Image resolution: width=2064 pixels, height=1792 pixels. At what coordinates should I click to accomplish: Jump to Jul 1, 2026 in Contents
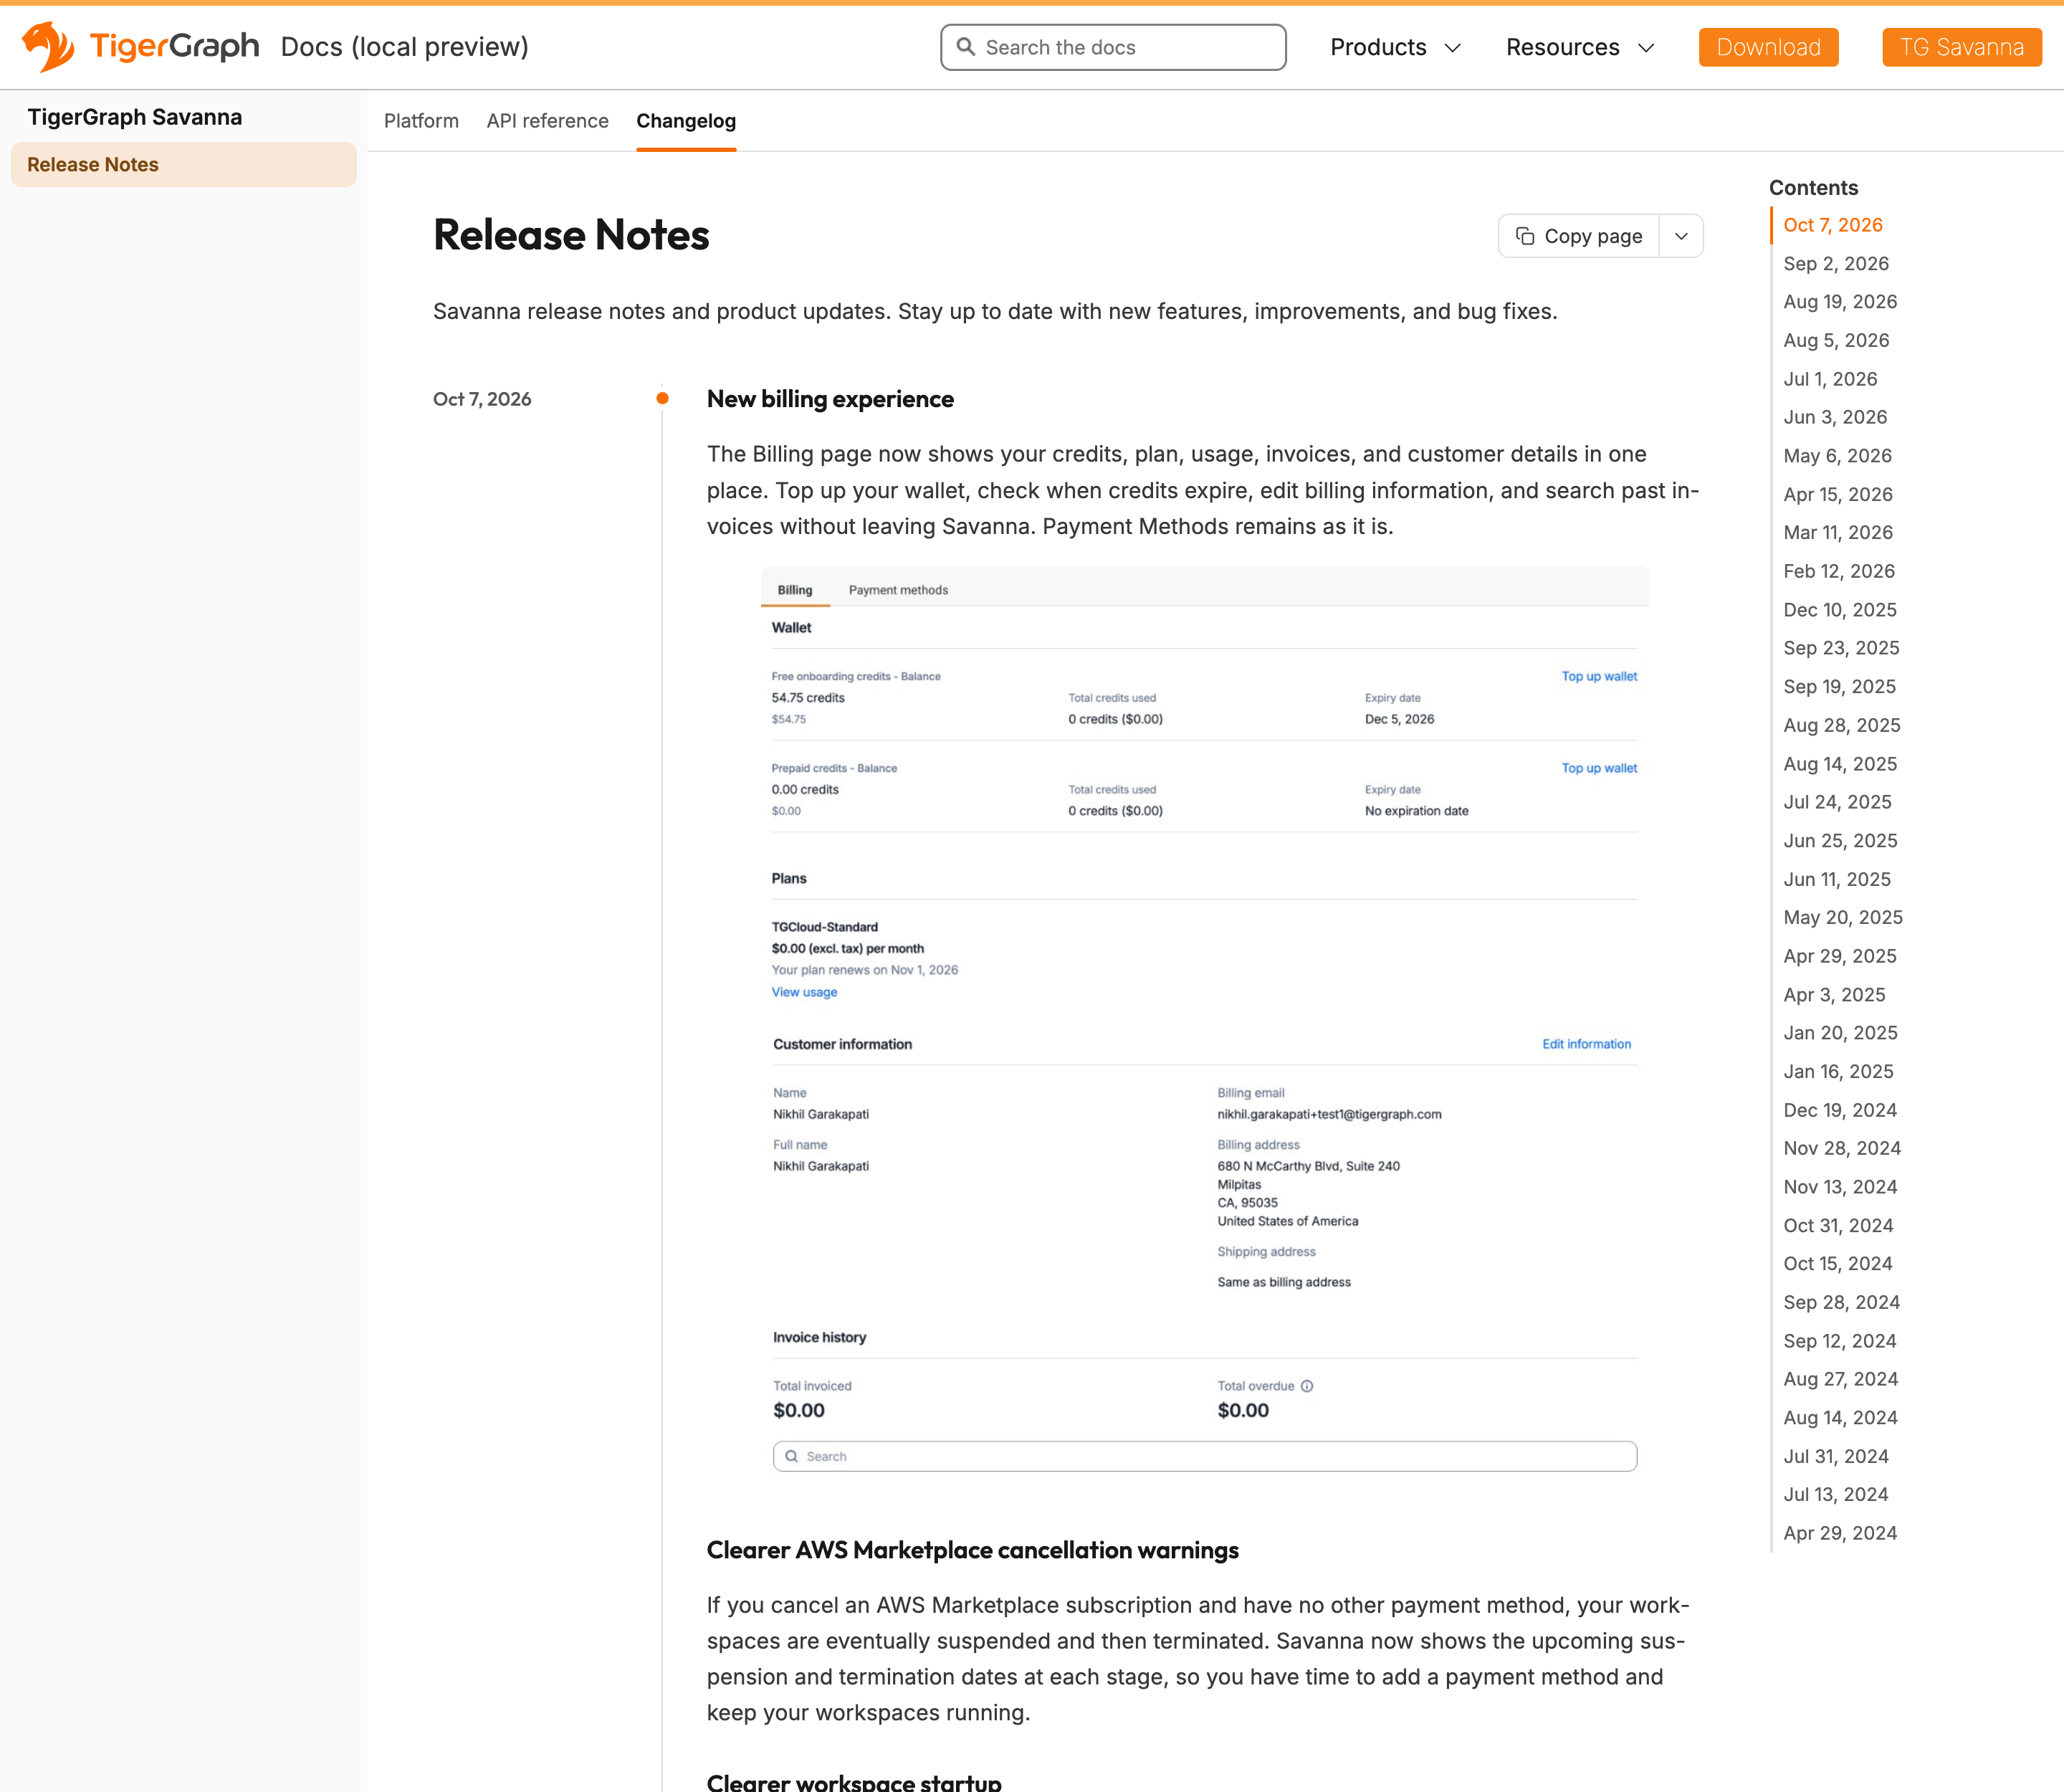(1830, 379)
